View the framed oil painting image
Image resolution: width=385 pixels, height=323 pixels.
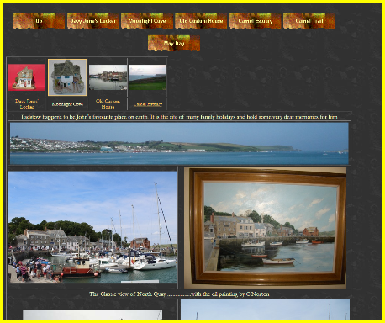[265, 226]
